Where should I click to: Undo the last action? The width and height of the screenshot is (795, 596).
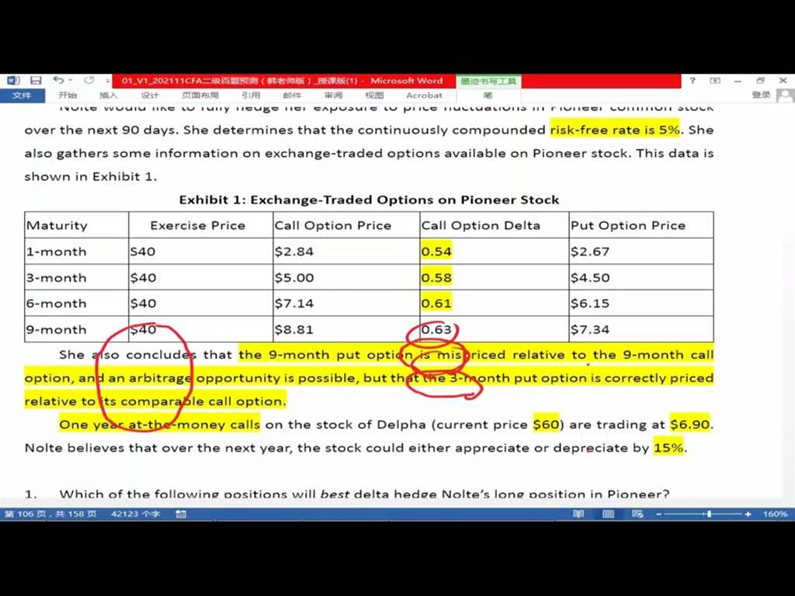click(x=58, y=80)
